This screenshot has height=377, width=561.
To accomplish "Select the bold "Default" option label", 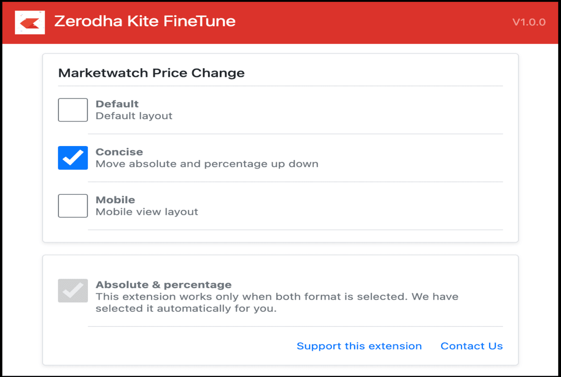I will [117, 104].
